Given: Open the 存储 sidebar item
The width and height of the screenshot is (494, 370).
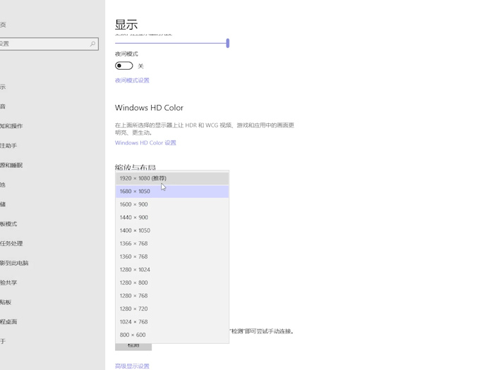Looking at the screenshot, I should click(3, 204).
